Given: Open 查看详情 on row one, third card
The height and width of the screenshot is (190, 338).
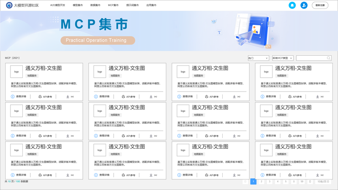Looking at the screenshot, I should [x=188, y=97].
